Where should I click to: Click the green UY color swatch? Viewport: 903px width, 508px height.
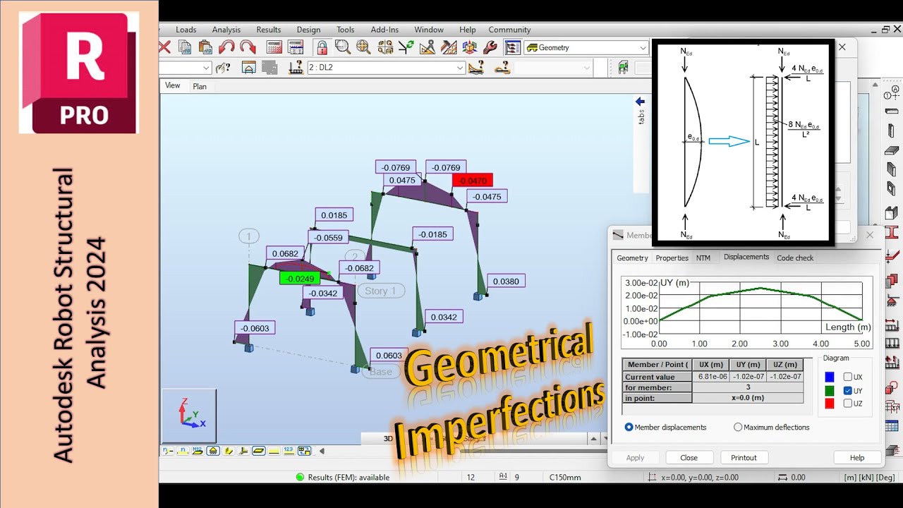point(830,391)
